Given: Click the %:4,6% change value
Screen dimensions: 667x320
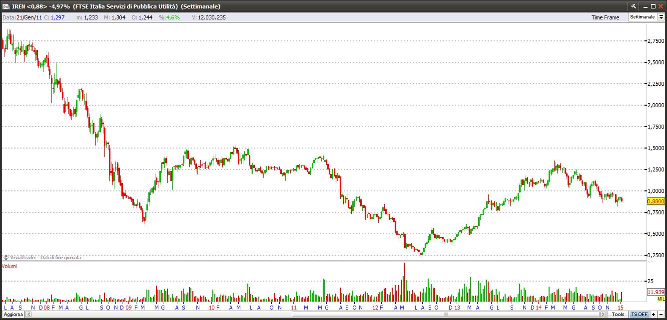Looking at the screenshot, I should pyautogui.click(x=169, y=17).
